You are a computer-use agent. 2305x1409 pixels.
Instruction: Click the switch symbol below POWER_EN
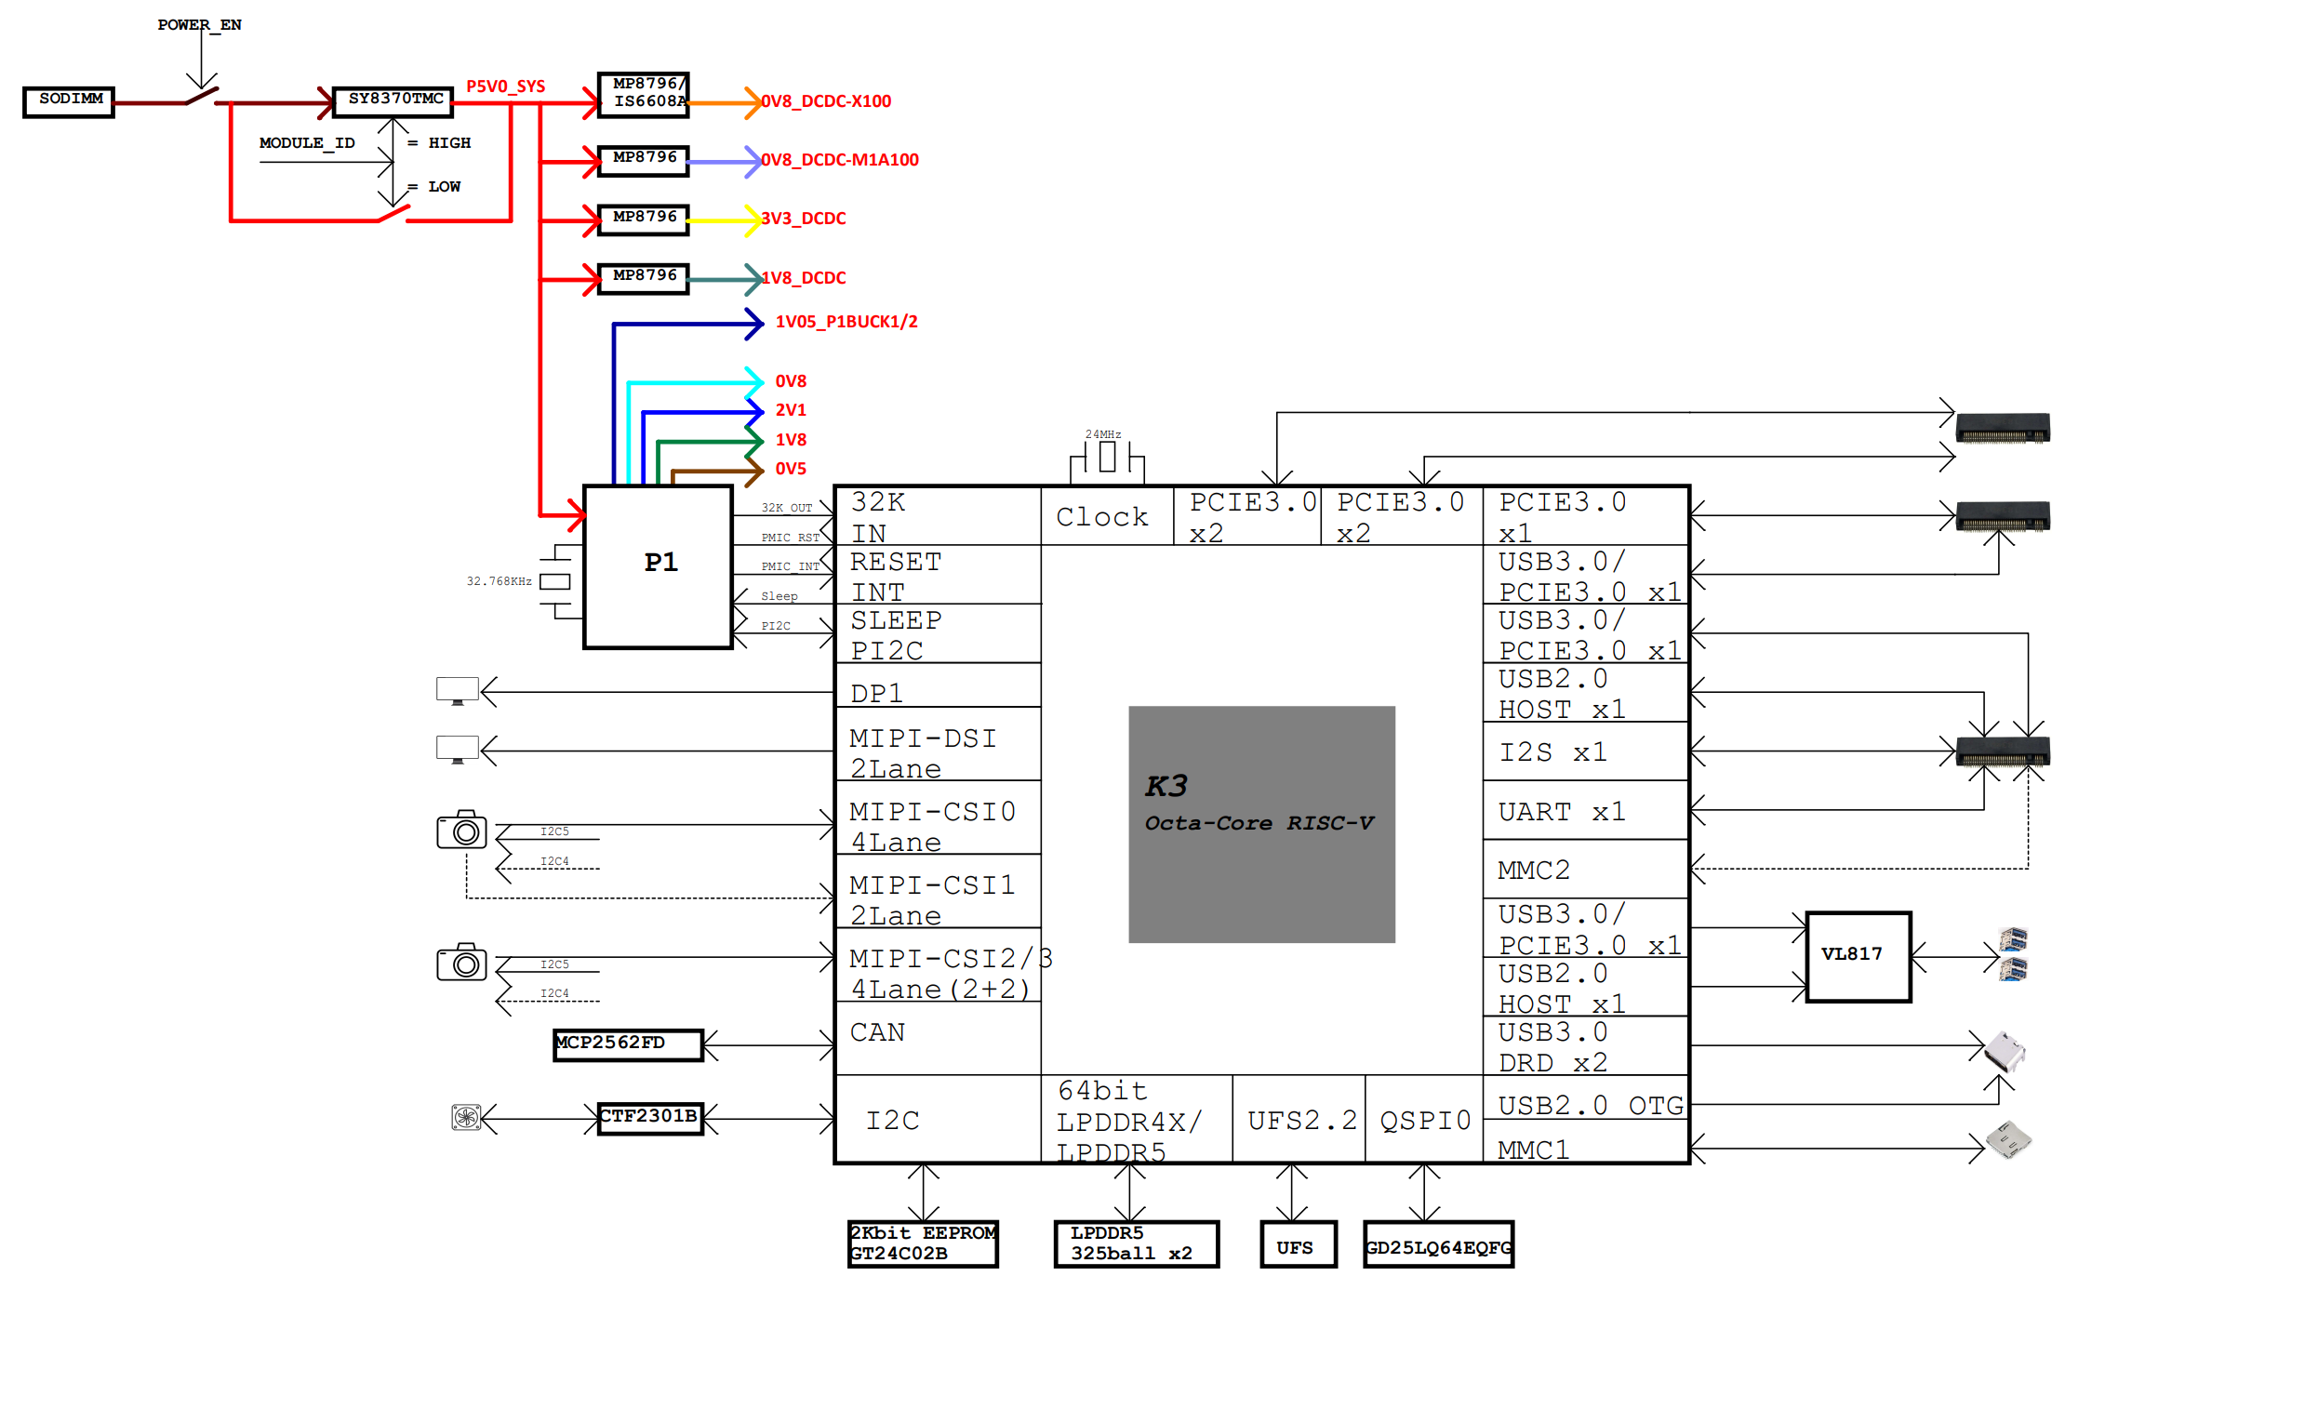[x=201, y=97]
